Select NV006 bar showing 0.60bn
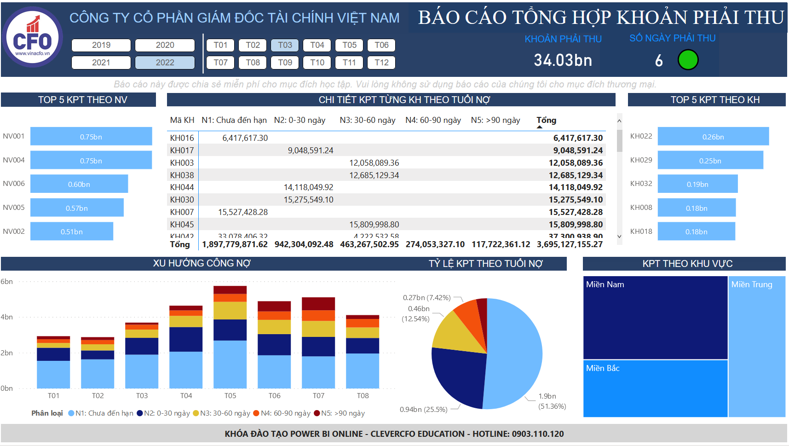This screenshot has width=789, height=446. pyautogui.click(x=79, y=184)
